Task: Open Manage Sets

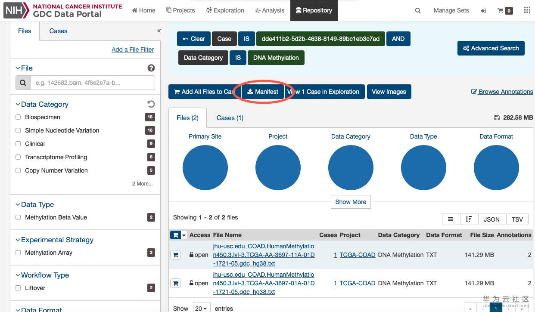Action: pyautogui.click(x=451, y=10)
